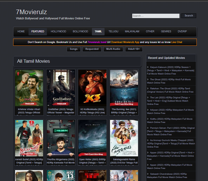The image size is (208, 181).
Task: Open the Songs category button
Action: click(74, 49)
